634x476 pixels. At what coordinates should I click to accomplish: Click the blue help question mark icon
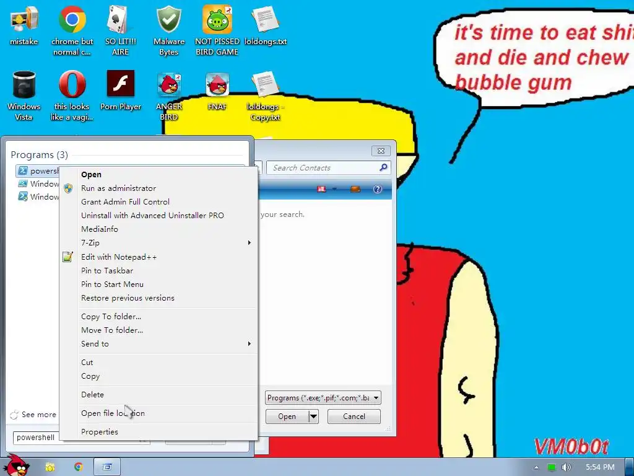377,189
